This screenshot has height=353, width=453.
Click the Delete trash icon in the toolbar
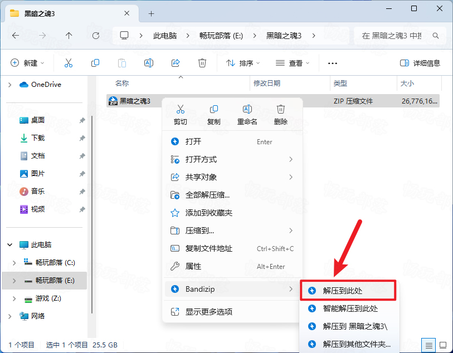coord(202,63)
